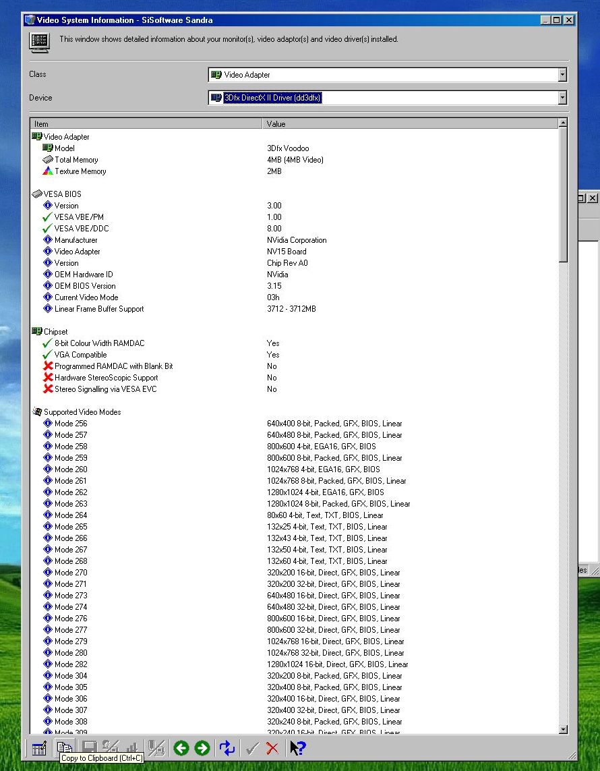Select the Mode 264 row
This screenshot has width=600, height=771.
[x=294, y=515]
